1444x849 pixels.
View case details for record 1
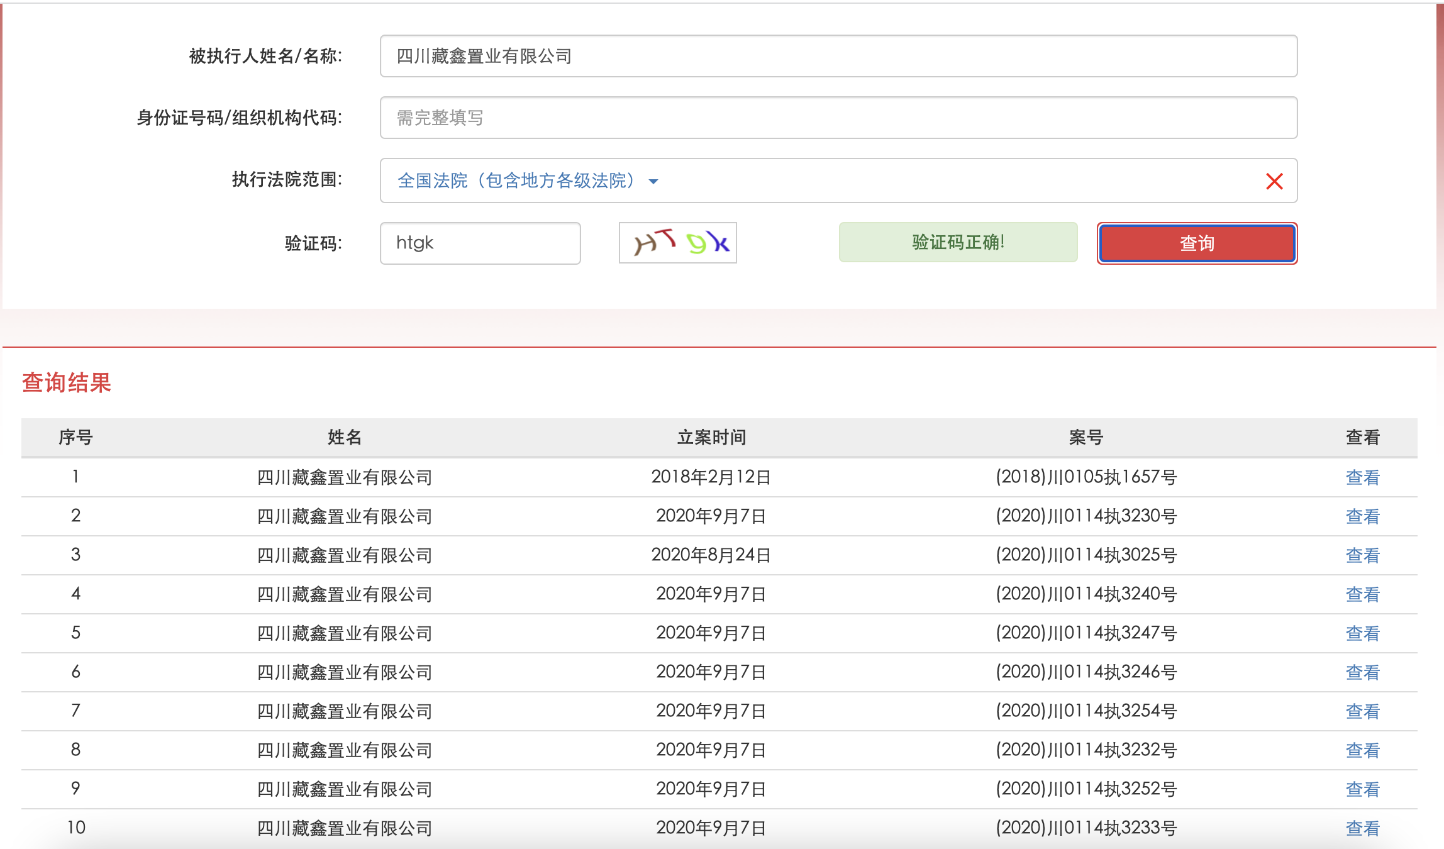tap(1366, 477)
